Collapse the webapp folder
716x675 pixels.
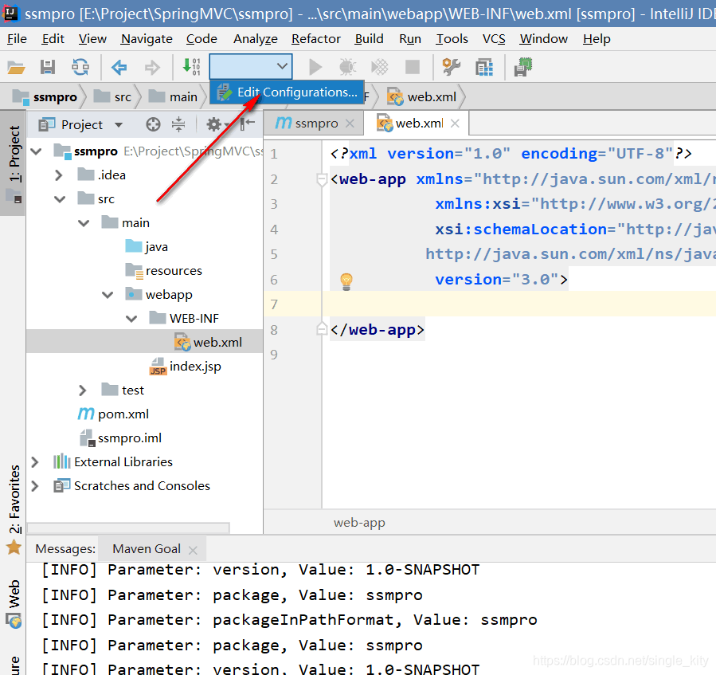click(108, 295)
